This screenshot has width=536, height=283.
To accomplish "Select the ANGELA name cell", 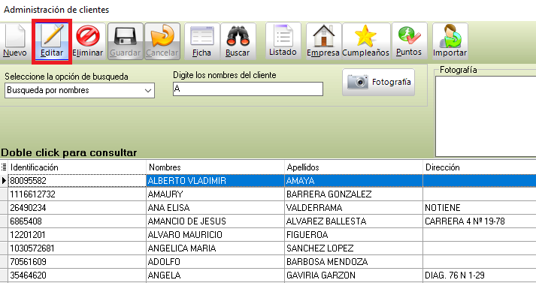I will point(215,275).
